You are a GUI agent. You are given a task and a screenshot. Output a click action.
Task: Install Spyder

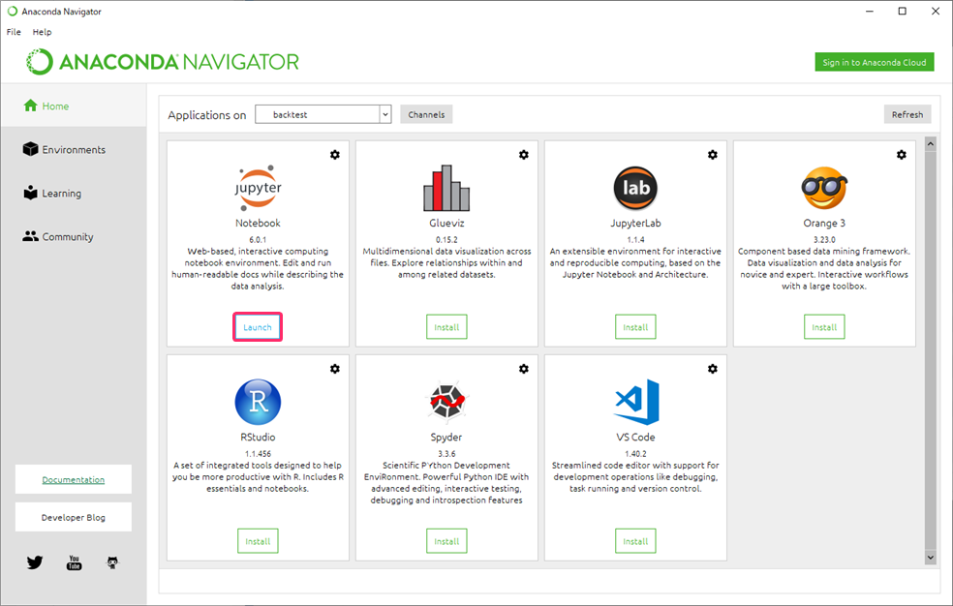(446, 541)
